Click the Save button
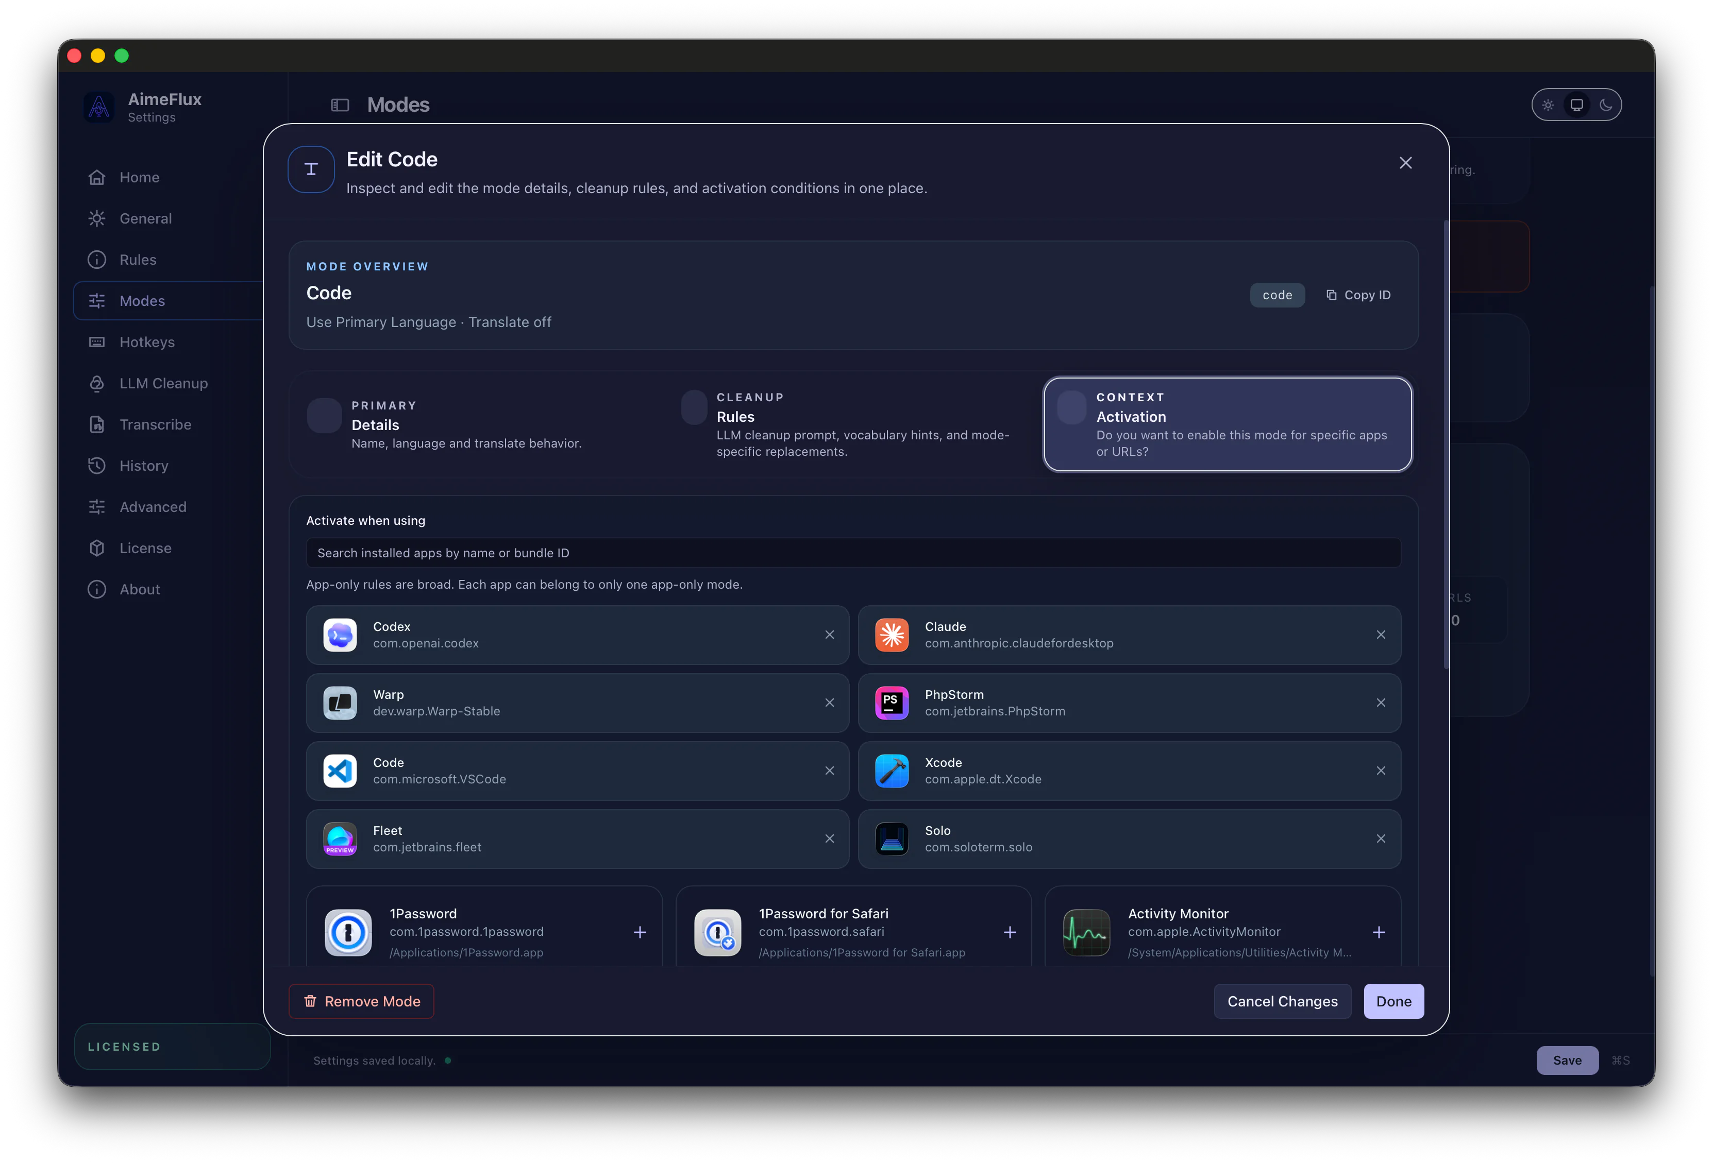The image size is (1713, 1163). point(1567,1061)
